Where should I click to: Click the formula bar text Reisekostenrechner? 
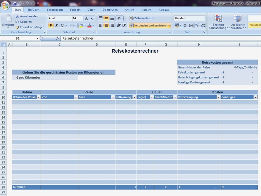[78, 38]
